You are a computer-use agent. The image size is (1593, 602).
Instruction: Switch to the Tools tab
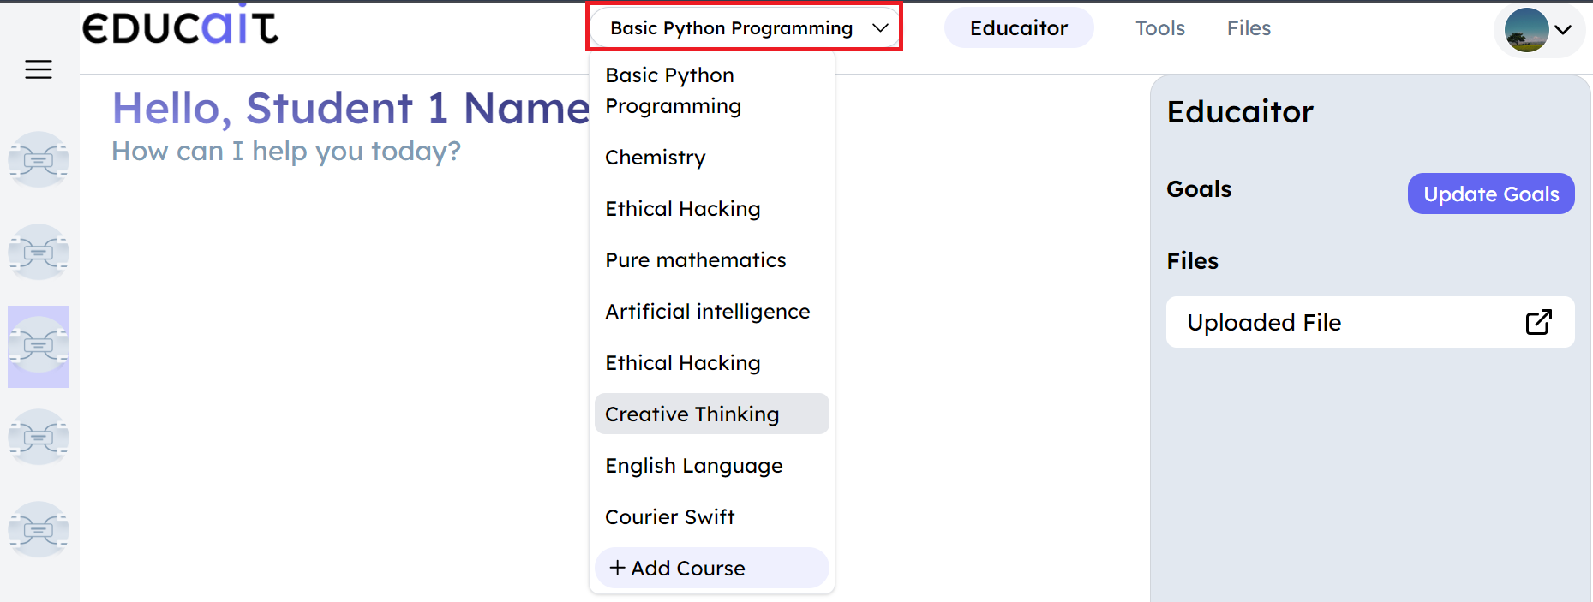1159,28
